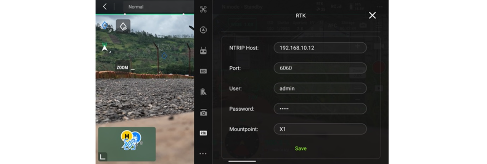Open gimbal camera settings icon
This screenshot has width=487, height=164.
click(203, 113)
